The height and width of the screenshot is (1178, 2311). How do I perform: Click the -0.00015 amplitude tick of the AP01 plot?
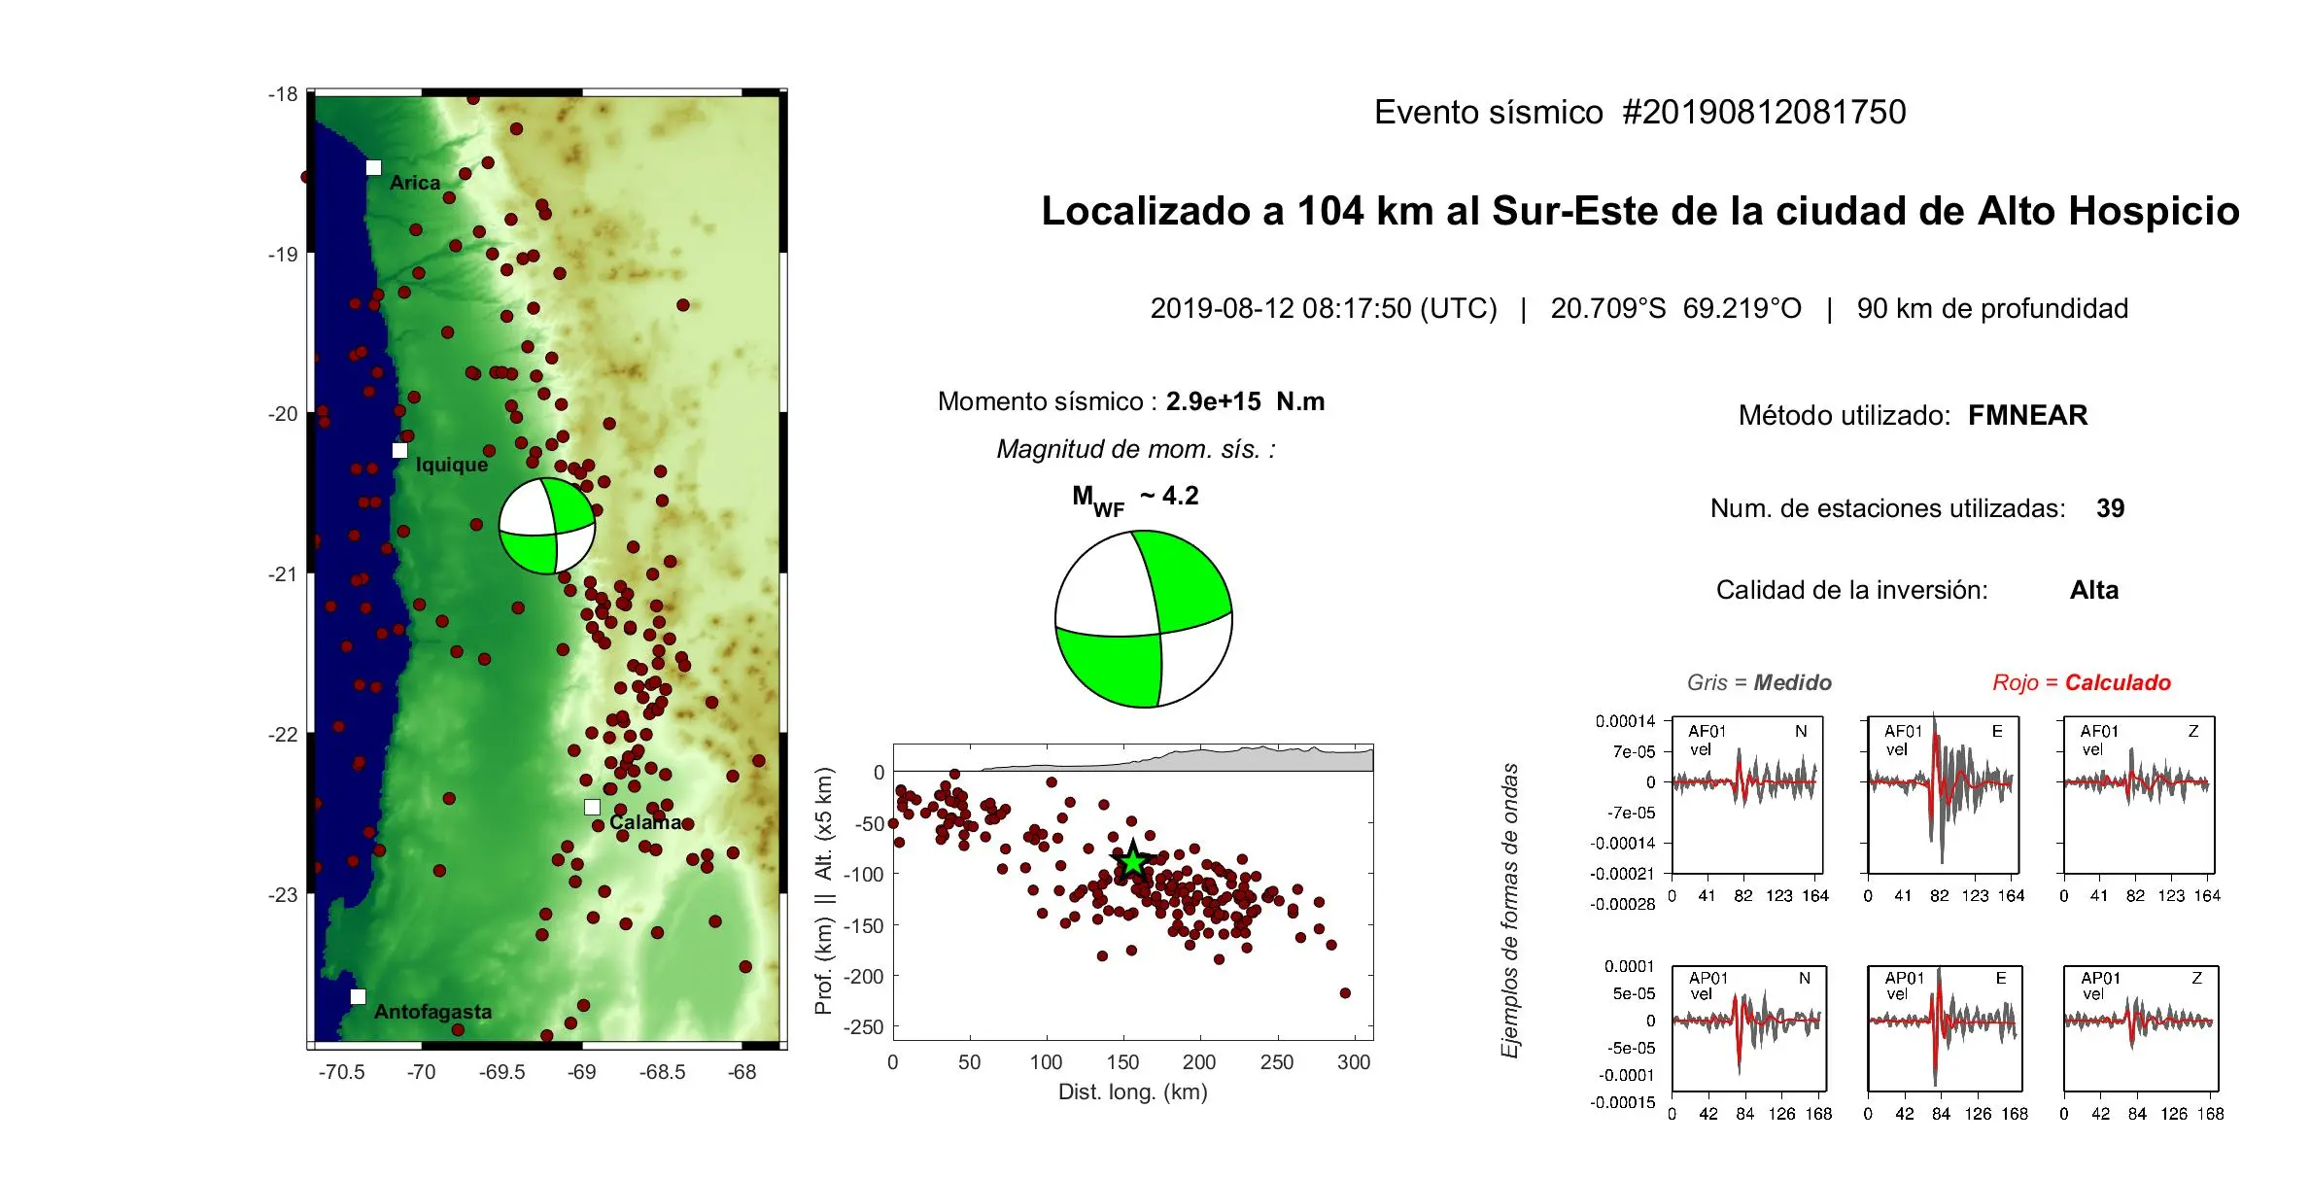[x=1622, y=1102]
